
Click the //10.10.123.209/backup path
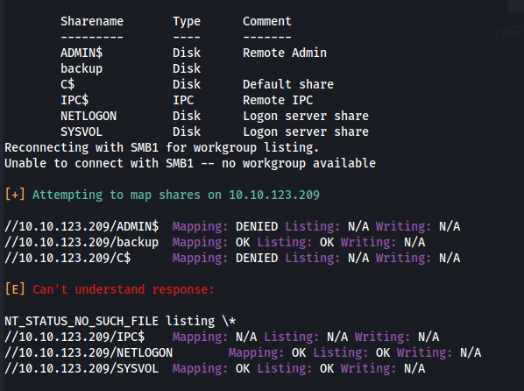click(x=81, y=242)
